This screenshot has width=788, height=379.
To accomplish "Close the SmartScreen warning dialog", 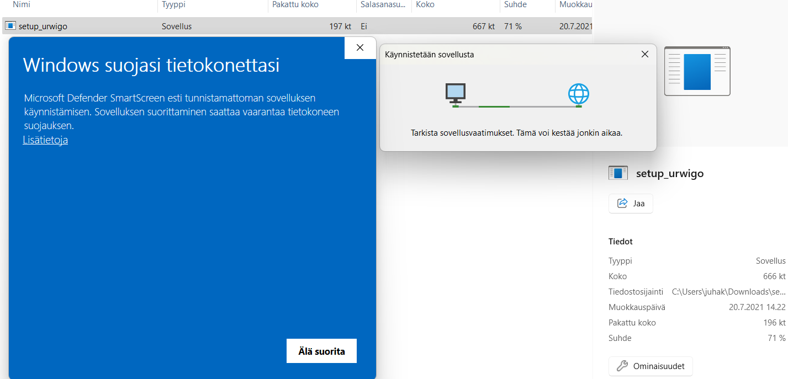I will tap(360, 48).
